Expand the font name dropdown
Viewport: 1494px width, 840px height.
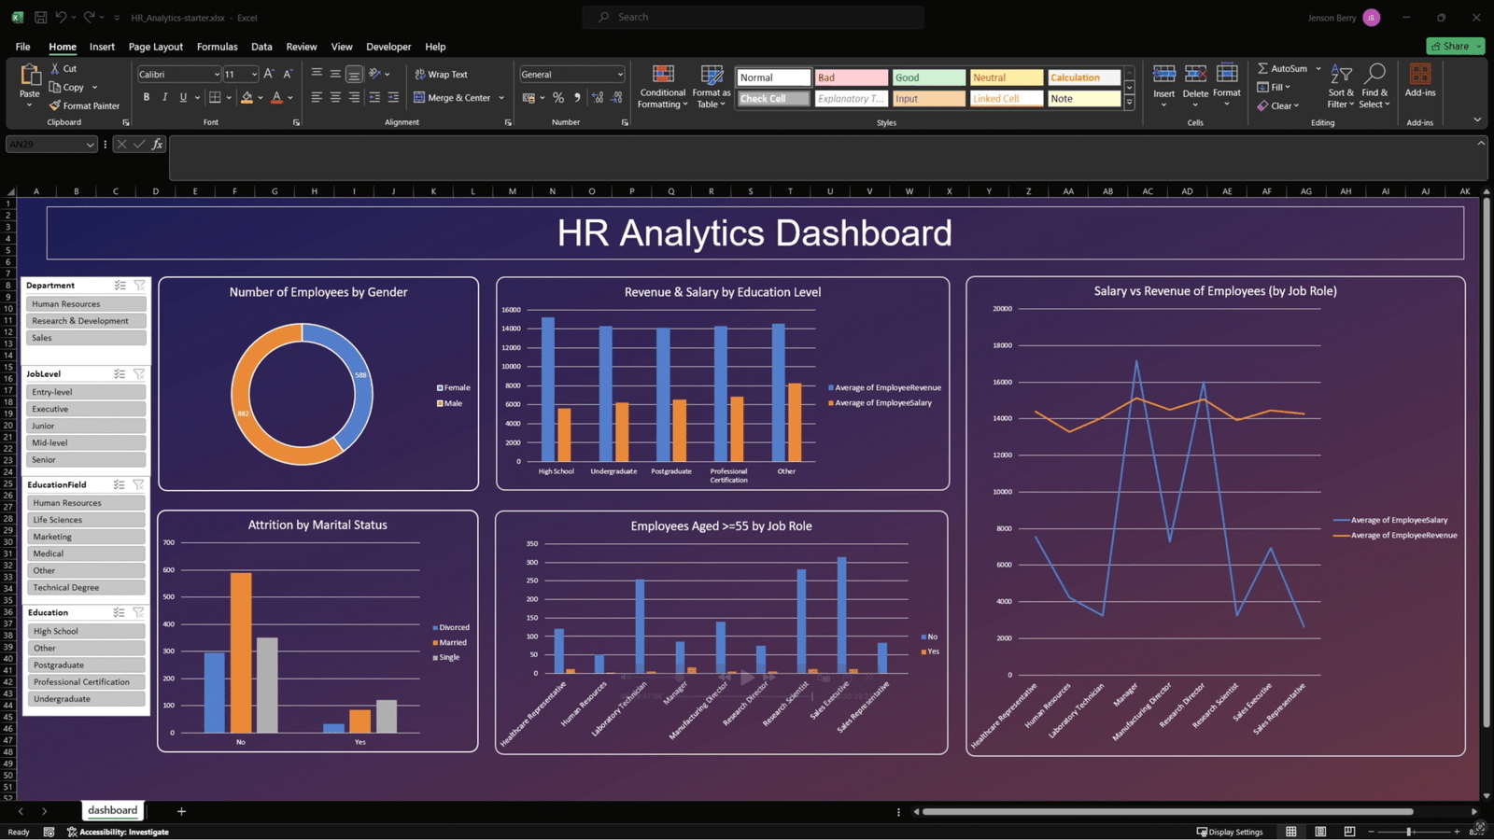(x=217, y=75)
